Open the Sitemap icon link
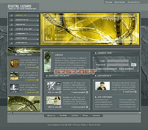This screenshot has width=148, height=130. pos(116,2)
